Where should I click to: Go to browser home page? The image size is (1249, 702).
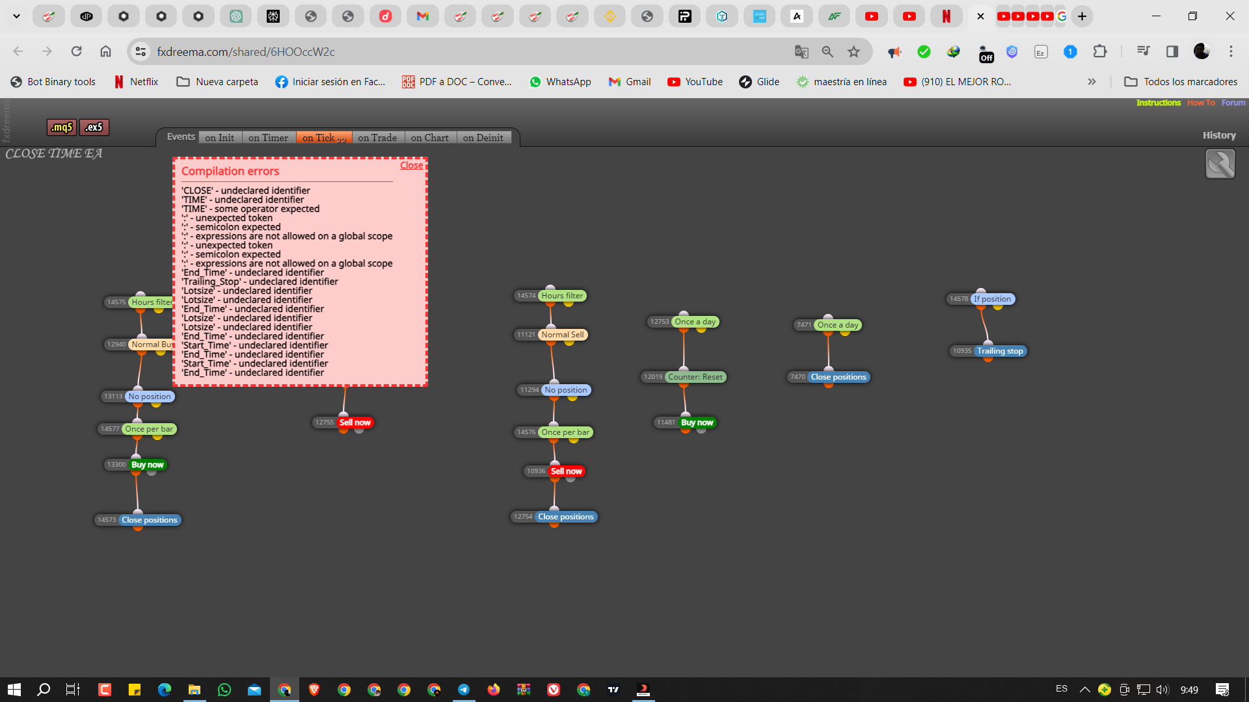coord(105,51)
